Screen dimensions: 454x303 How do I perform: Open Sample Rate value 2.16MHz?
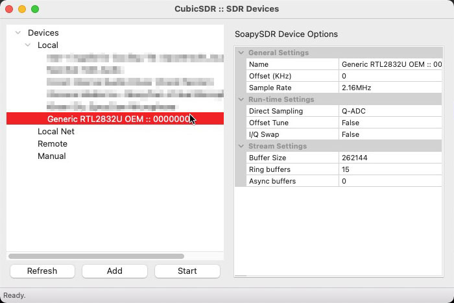tap(390, 88)
